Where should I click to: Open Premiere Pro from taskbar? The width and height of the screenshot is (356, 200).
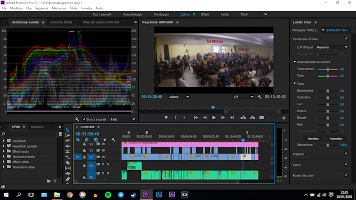point(146,195)
